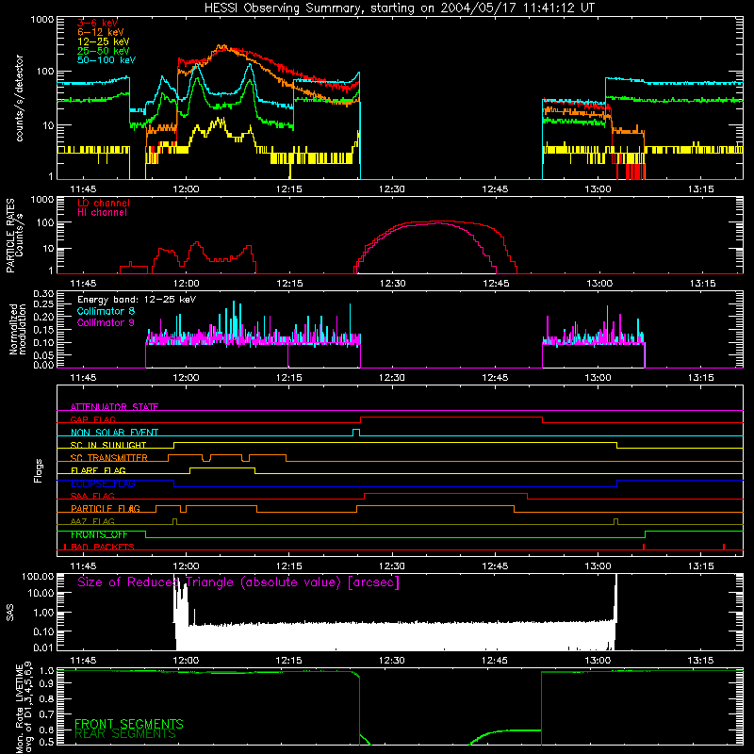Click the 'REAR SEGMENTS' legend label
Image resolution: width=754 pixels, height=754 pixels.
pos(125,734)
